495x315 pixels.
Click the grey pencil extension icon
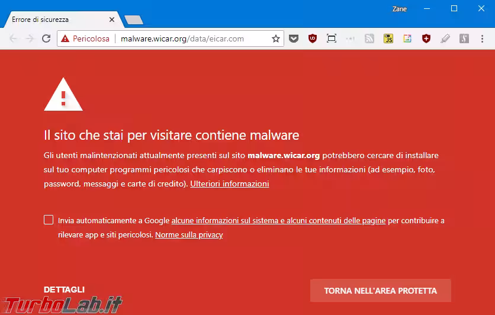coord(445,38)
